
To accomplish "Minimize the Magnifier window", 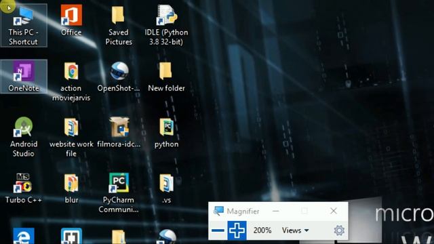I will pos(276,211).
